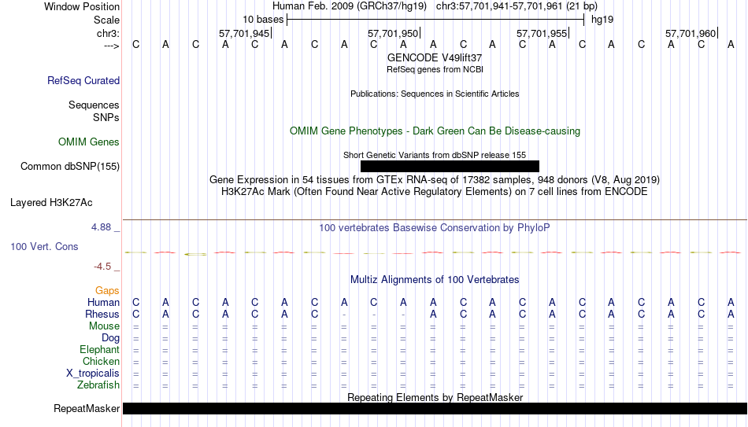
Task: Click the RefSeq genes from NCBI title
Action: click(435, 69)
